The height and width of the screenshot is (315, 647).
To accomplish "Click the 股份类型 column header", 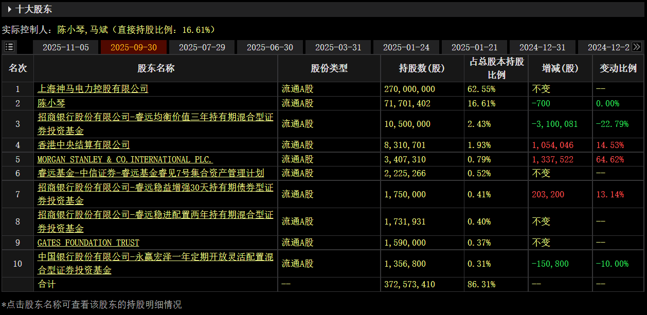I will pos(329,68).
